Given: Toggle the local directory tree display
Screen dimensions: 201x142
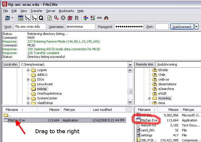Looking at the screenshot, I should tap(27, 18).
